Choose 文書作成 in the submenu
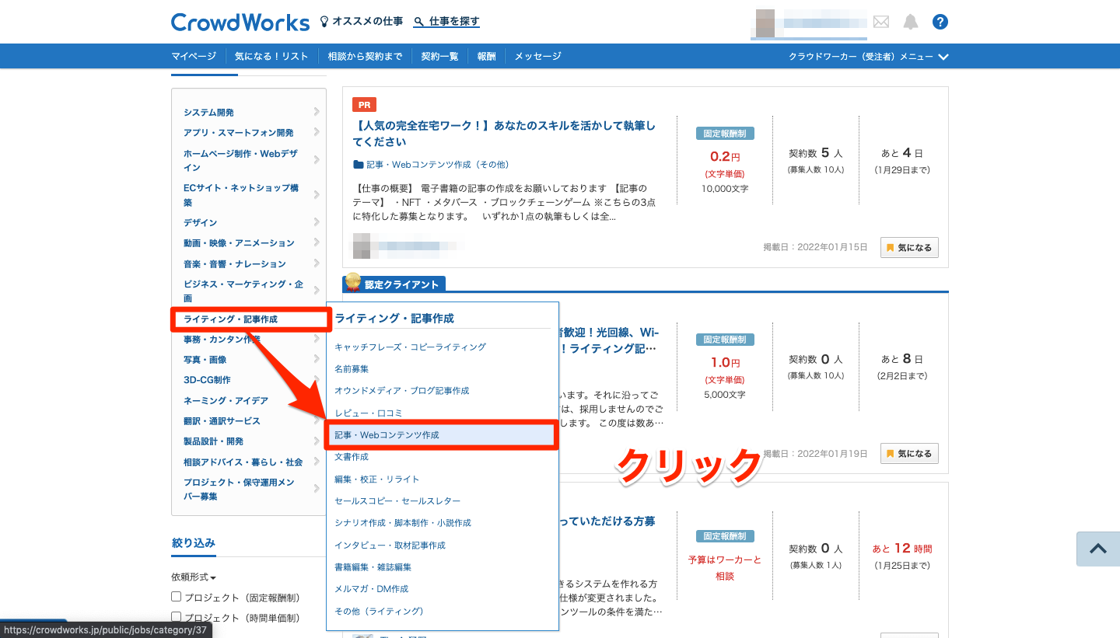This screenshot has width=1120, height=638. coord(352,457)
